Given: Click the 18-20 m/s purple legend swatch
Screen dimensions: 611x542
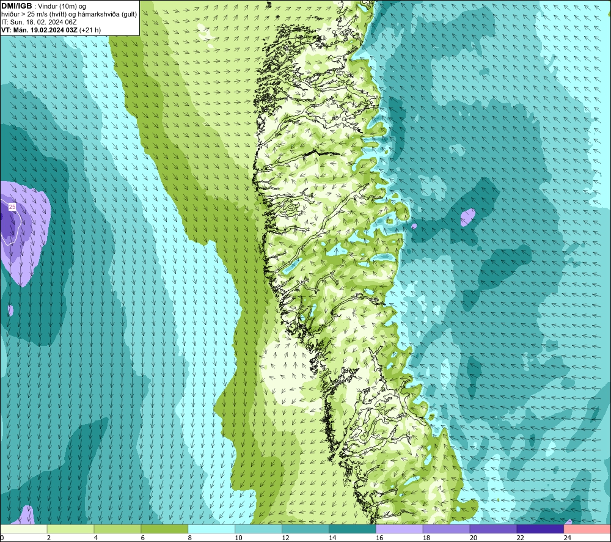Looking at the screenshot, I should (x=446, y=529).
